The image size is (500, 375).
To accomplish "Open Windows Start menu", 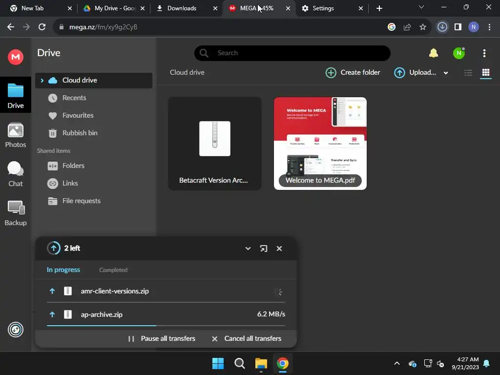I will point(218,363).
